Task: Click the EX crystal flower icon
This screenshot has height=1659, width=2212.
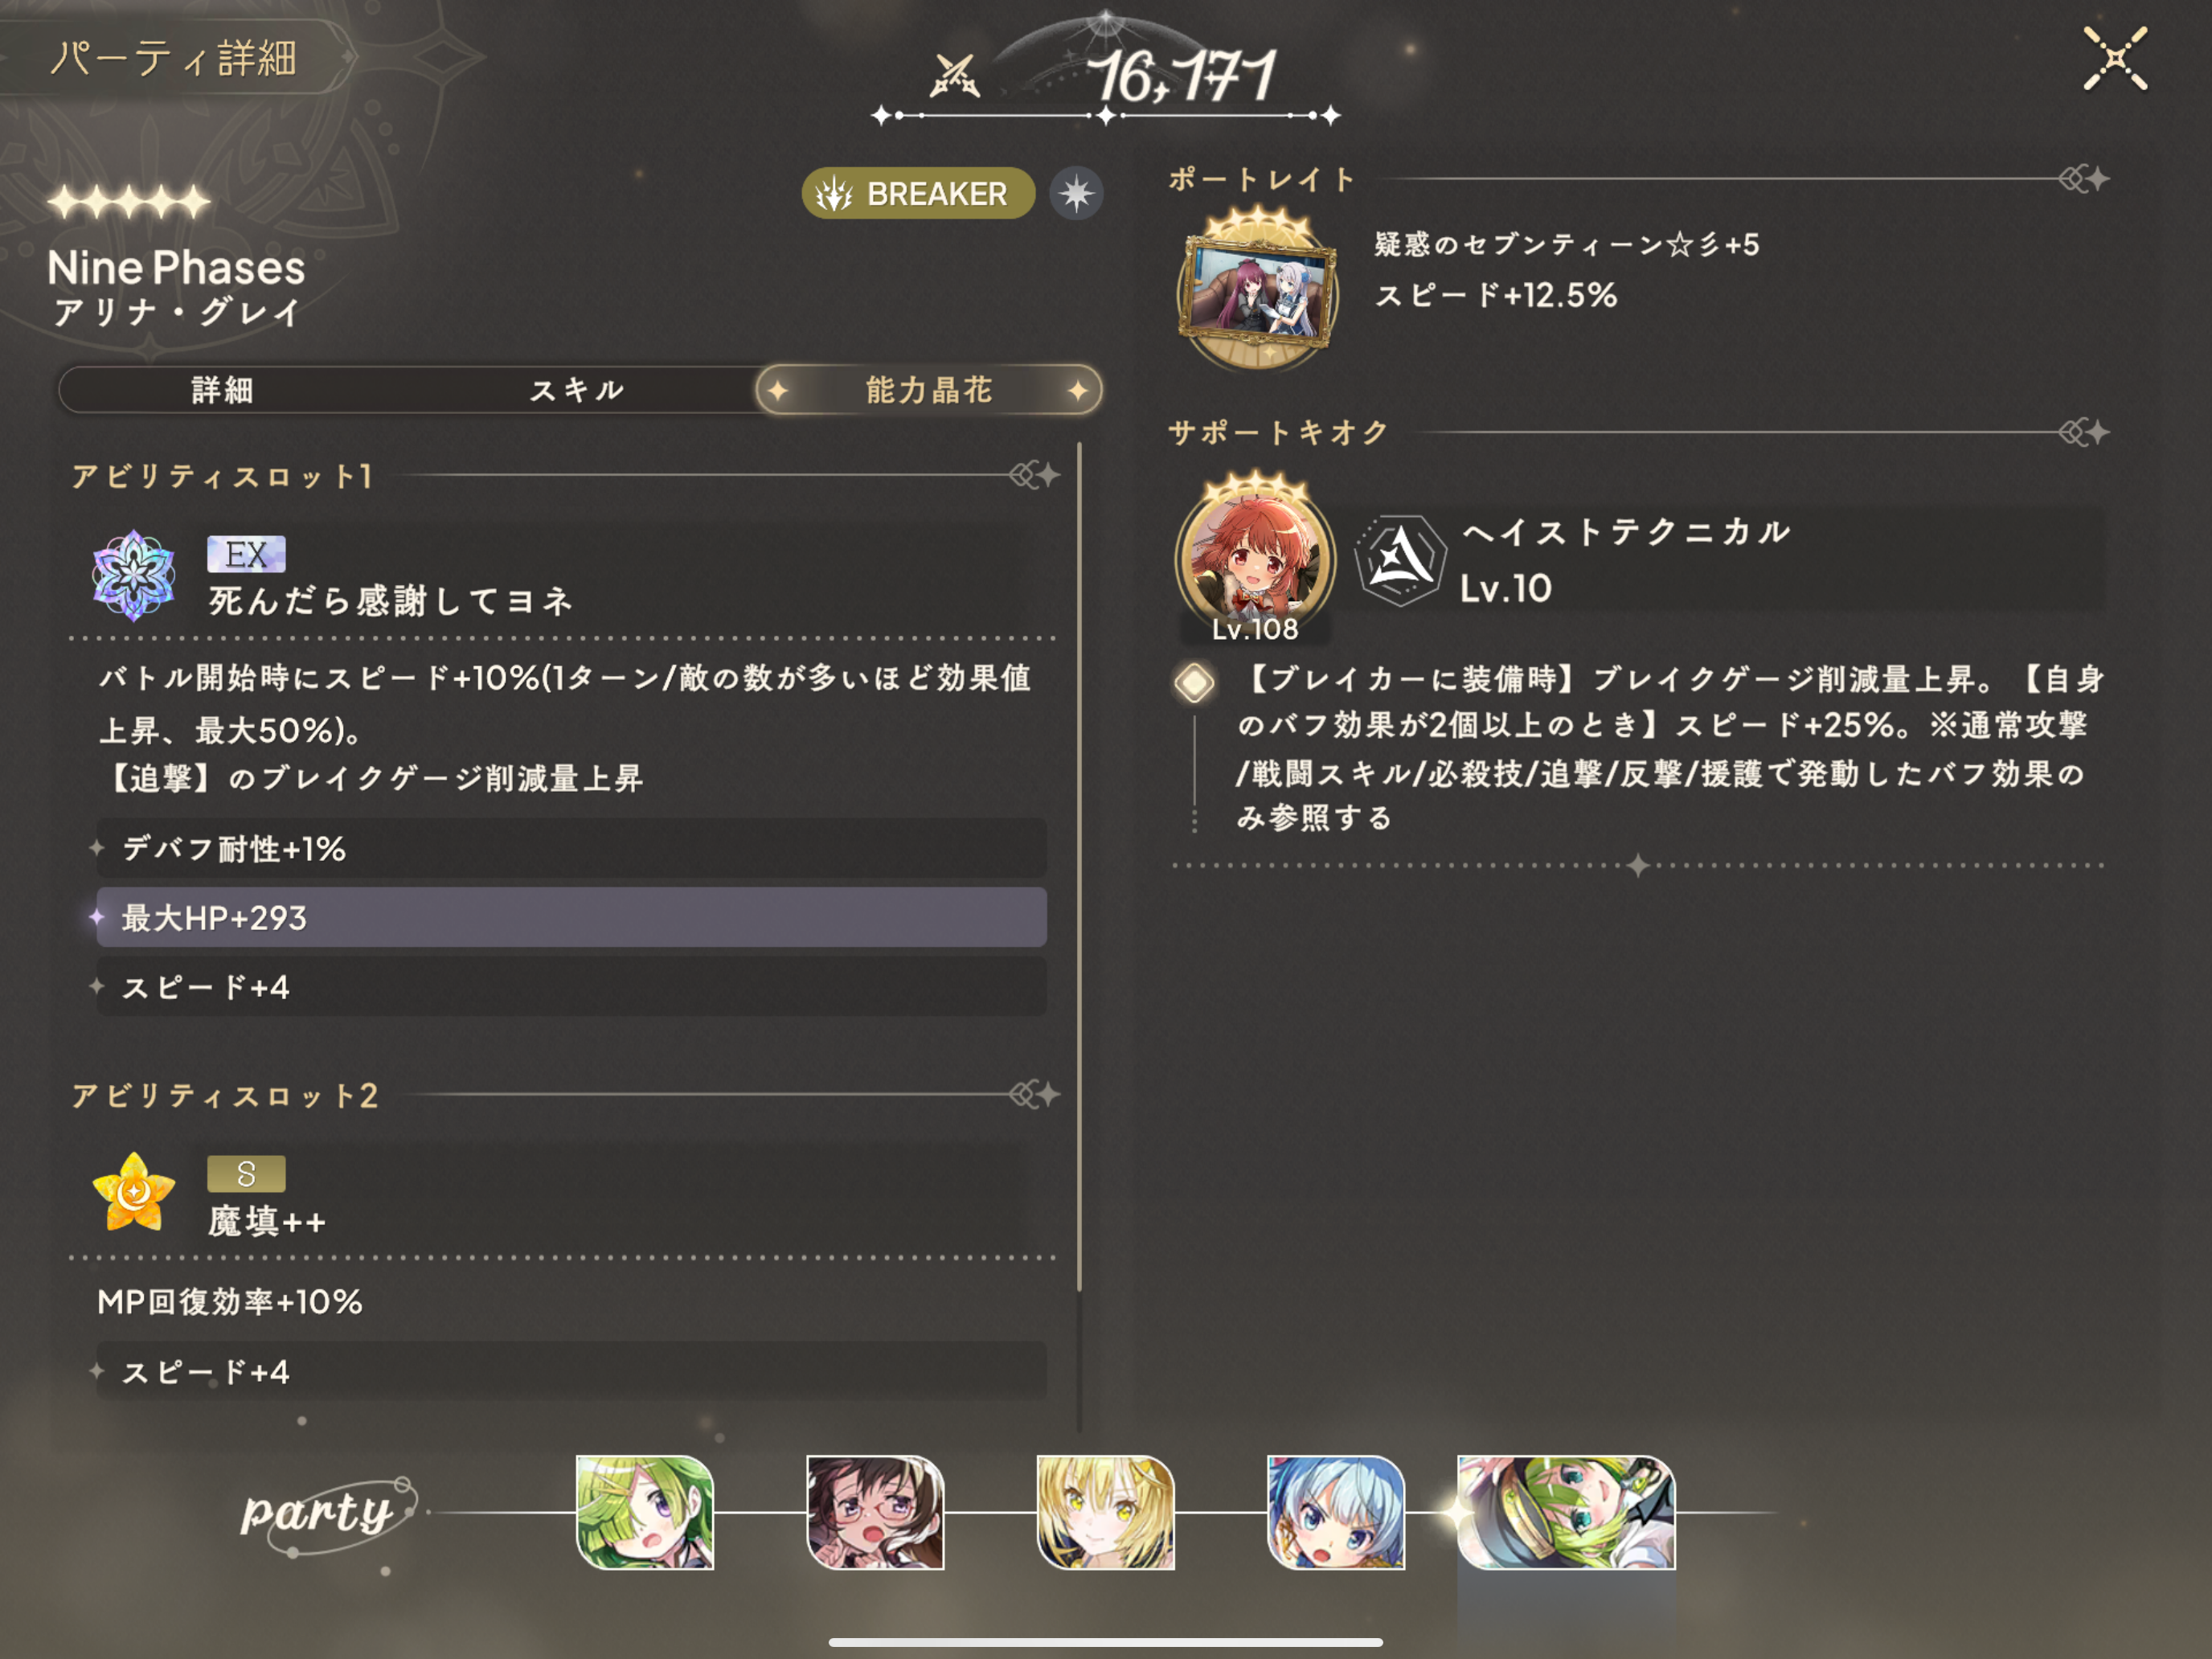Action: (x=134, y=576)
